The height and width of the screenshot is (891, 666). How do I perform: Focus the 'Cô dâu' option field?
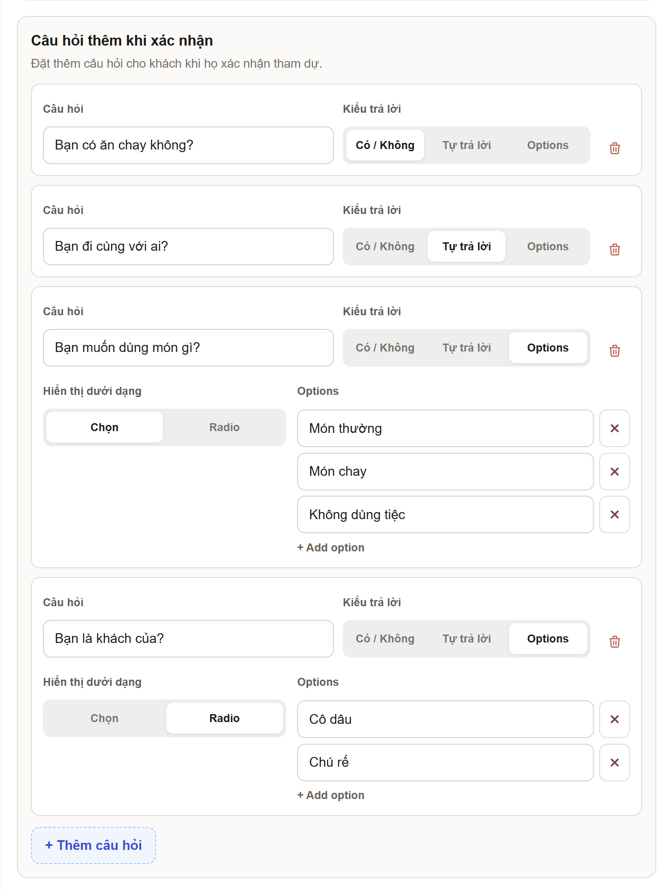click(x=445, y=719)
